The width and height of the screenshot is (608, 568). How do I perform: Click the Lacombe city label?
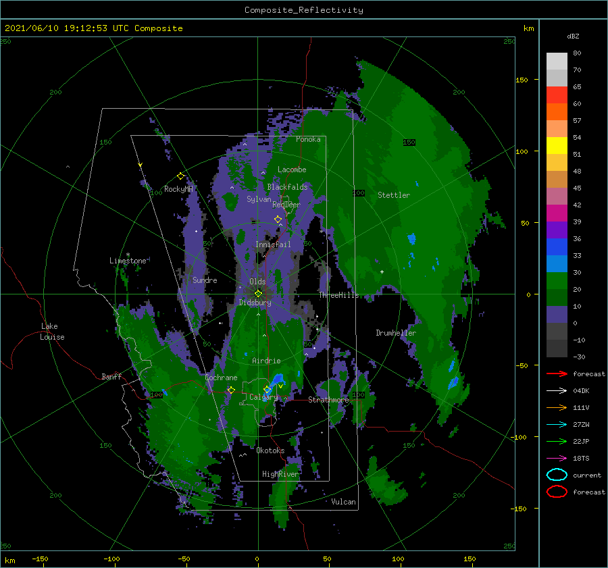pos(292,170)
